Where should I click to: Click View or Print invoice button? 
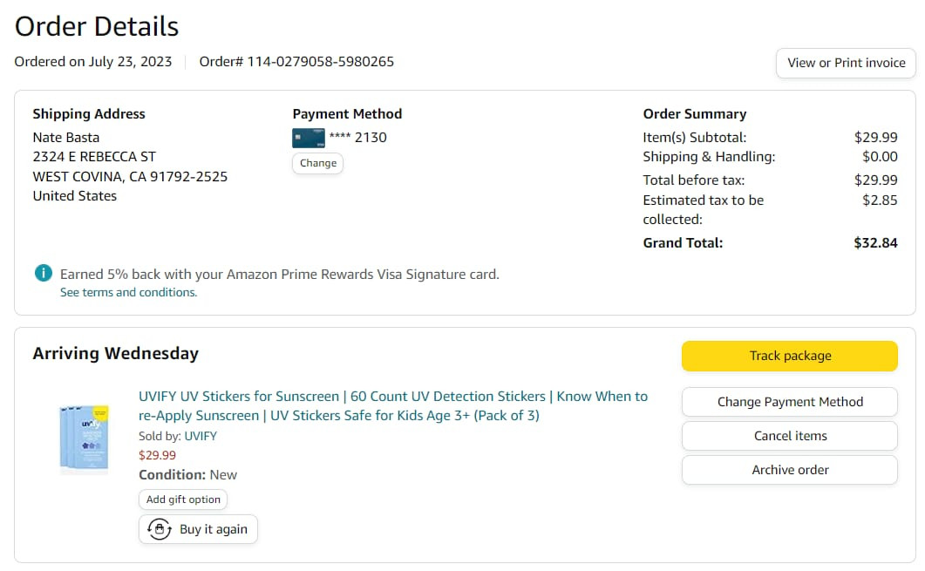tap(846, 63)
